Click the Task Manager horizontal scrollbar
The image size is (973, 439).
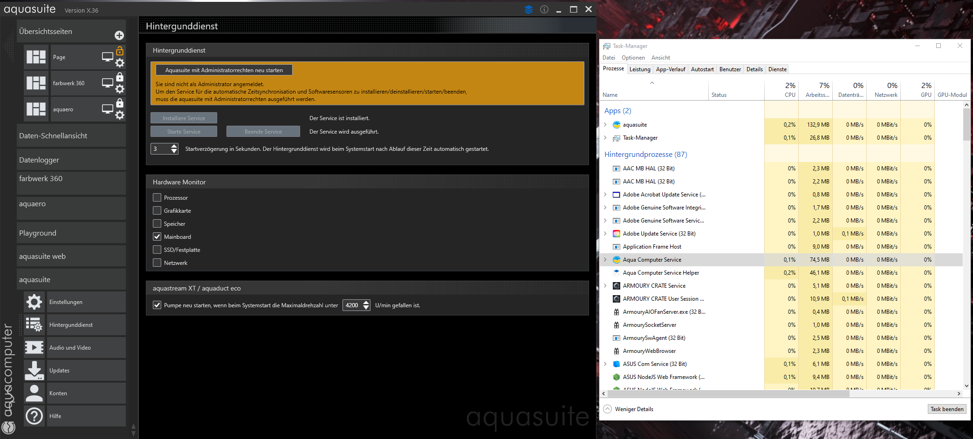click(728, 394)
